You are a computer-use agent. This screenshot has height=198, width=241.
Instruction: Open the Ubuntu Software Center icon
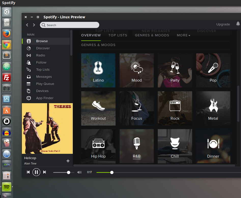(x=7, y=110)
